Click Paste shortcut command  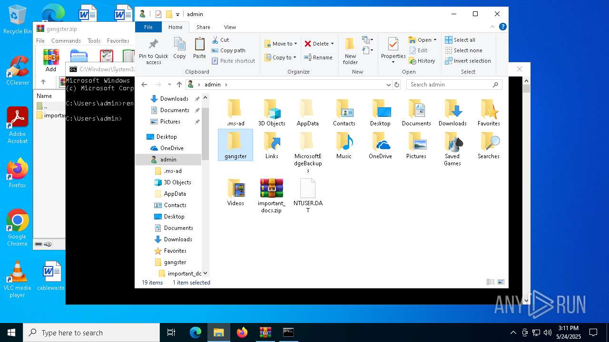click(233, 61)
